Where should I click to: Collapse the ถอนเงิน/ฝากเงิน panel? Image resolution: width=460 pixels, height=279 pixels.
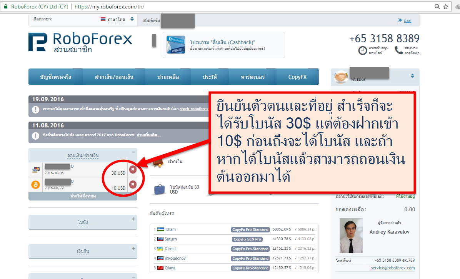coord(134,152)
